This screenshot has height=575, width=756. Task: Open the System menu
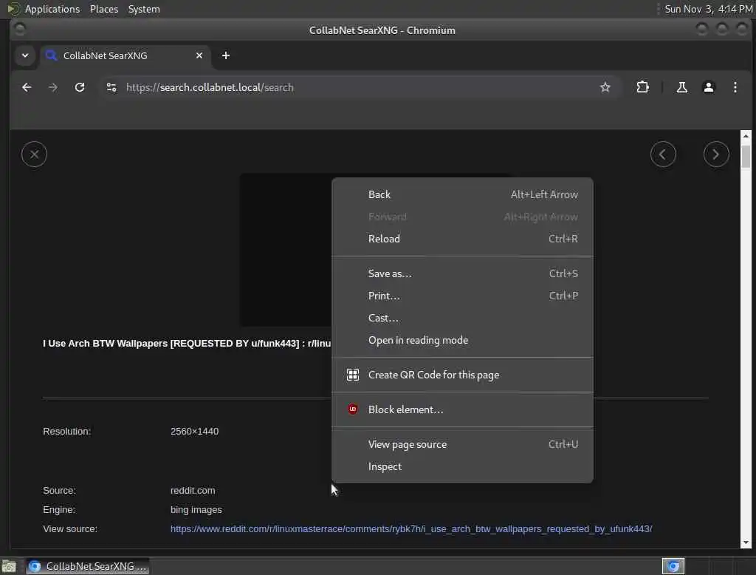point(144,9)
